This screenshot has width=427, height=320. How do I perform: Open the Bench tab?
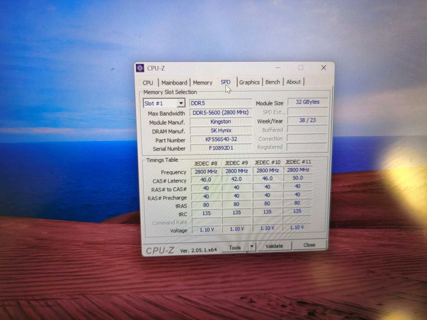(273, 82)
